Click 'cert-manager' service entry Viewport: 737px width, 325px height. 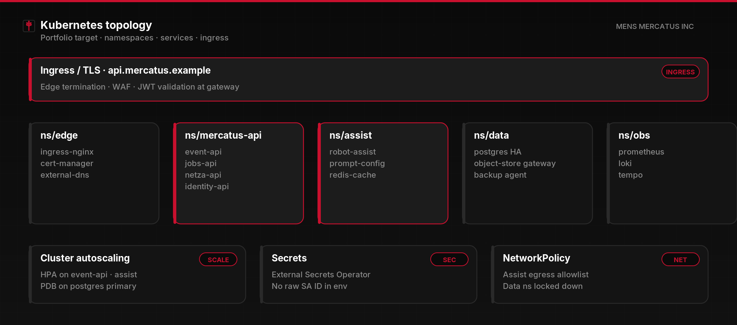[x=67, y=164]
